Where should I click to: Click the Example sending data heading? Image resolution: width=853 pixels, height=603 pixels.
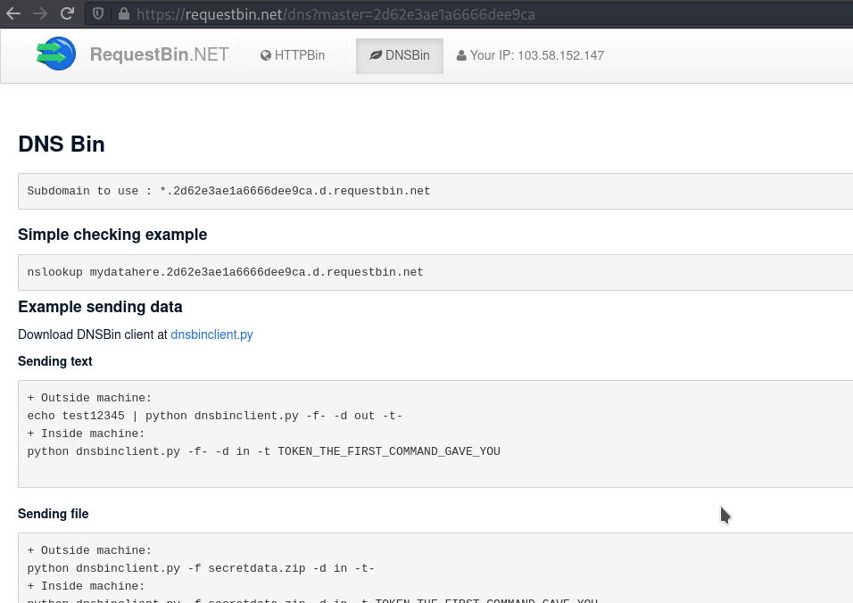[100, 307]
